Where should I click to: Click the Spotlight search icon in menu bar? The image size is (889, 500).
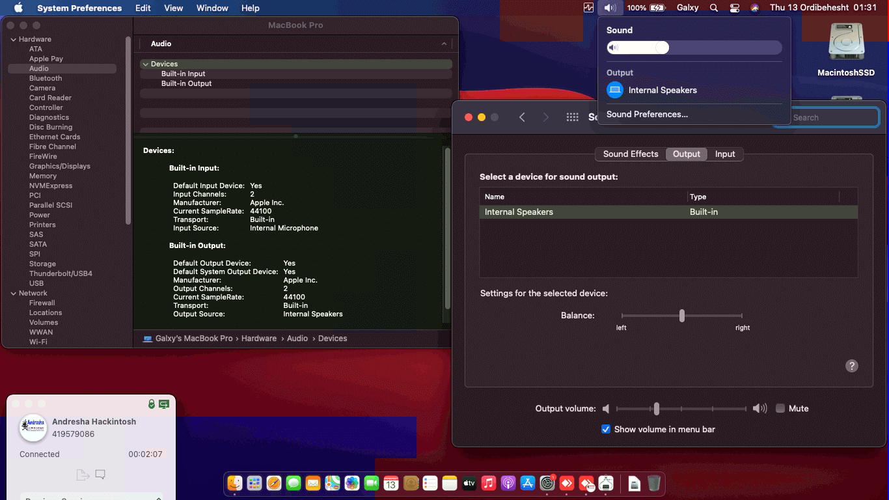pos(714,8)
